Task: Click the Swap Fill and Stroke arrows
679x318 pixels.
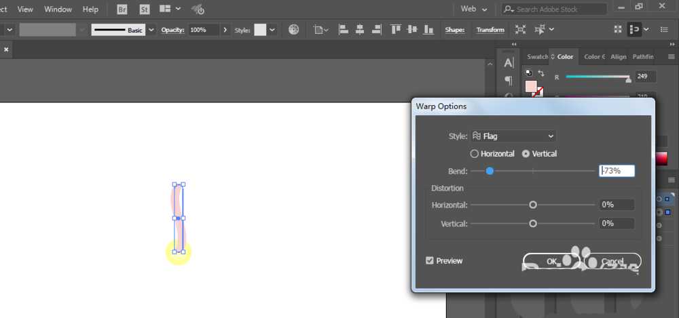Action: point(541,73)
